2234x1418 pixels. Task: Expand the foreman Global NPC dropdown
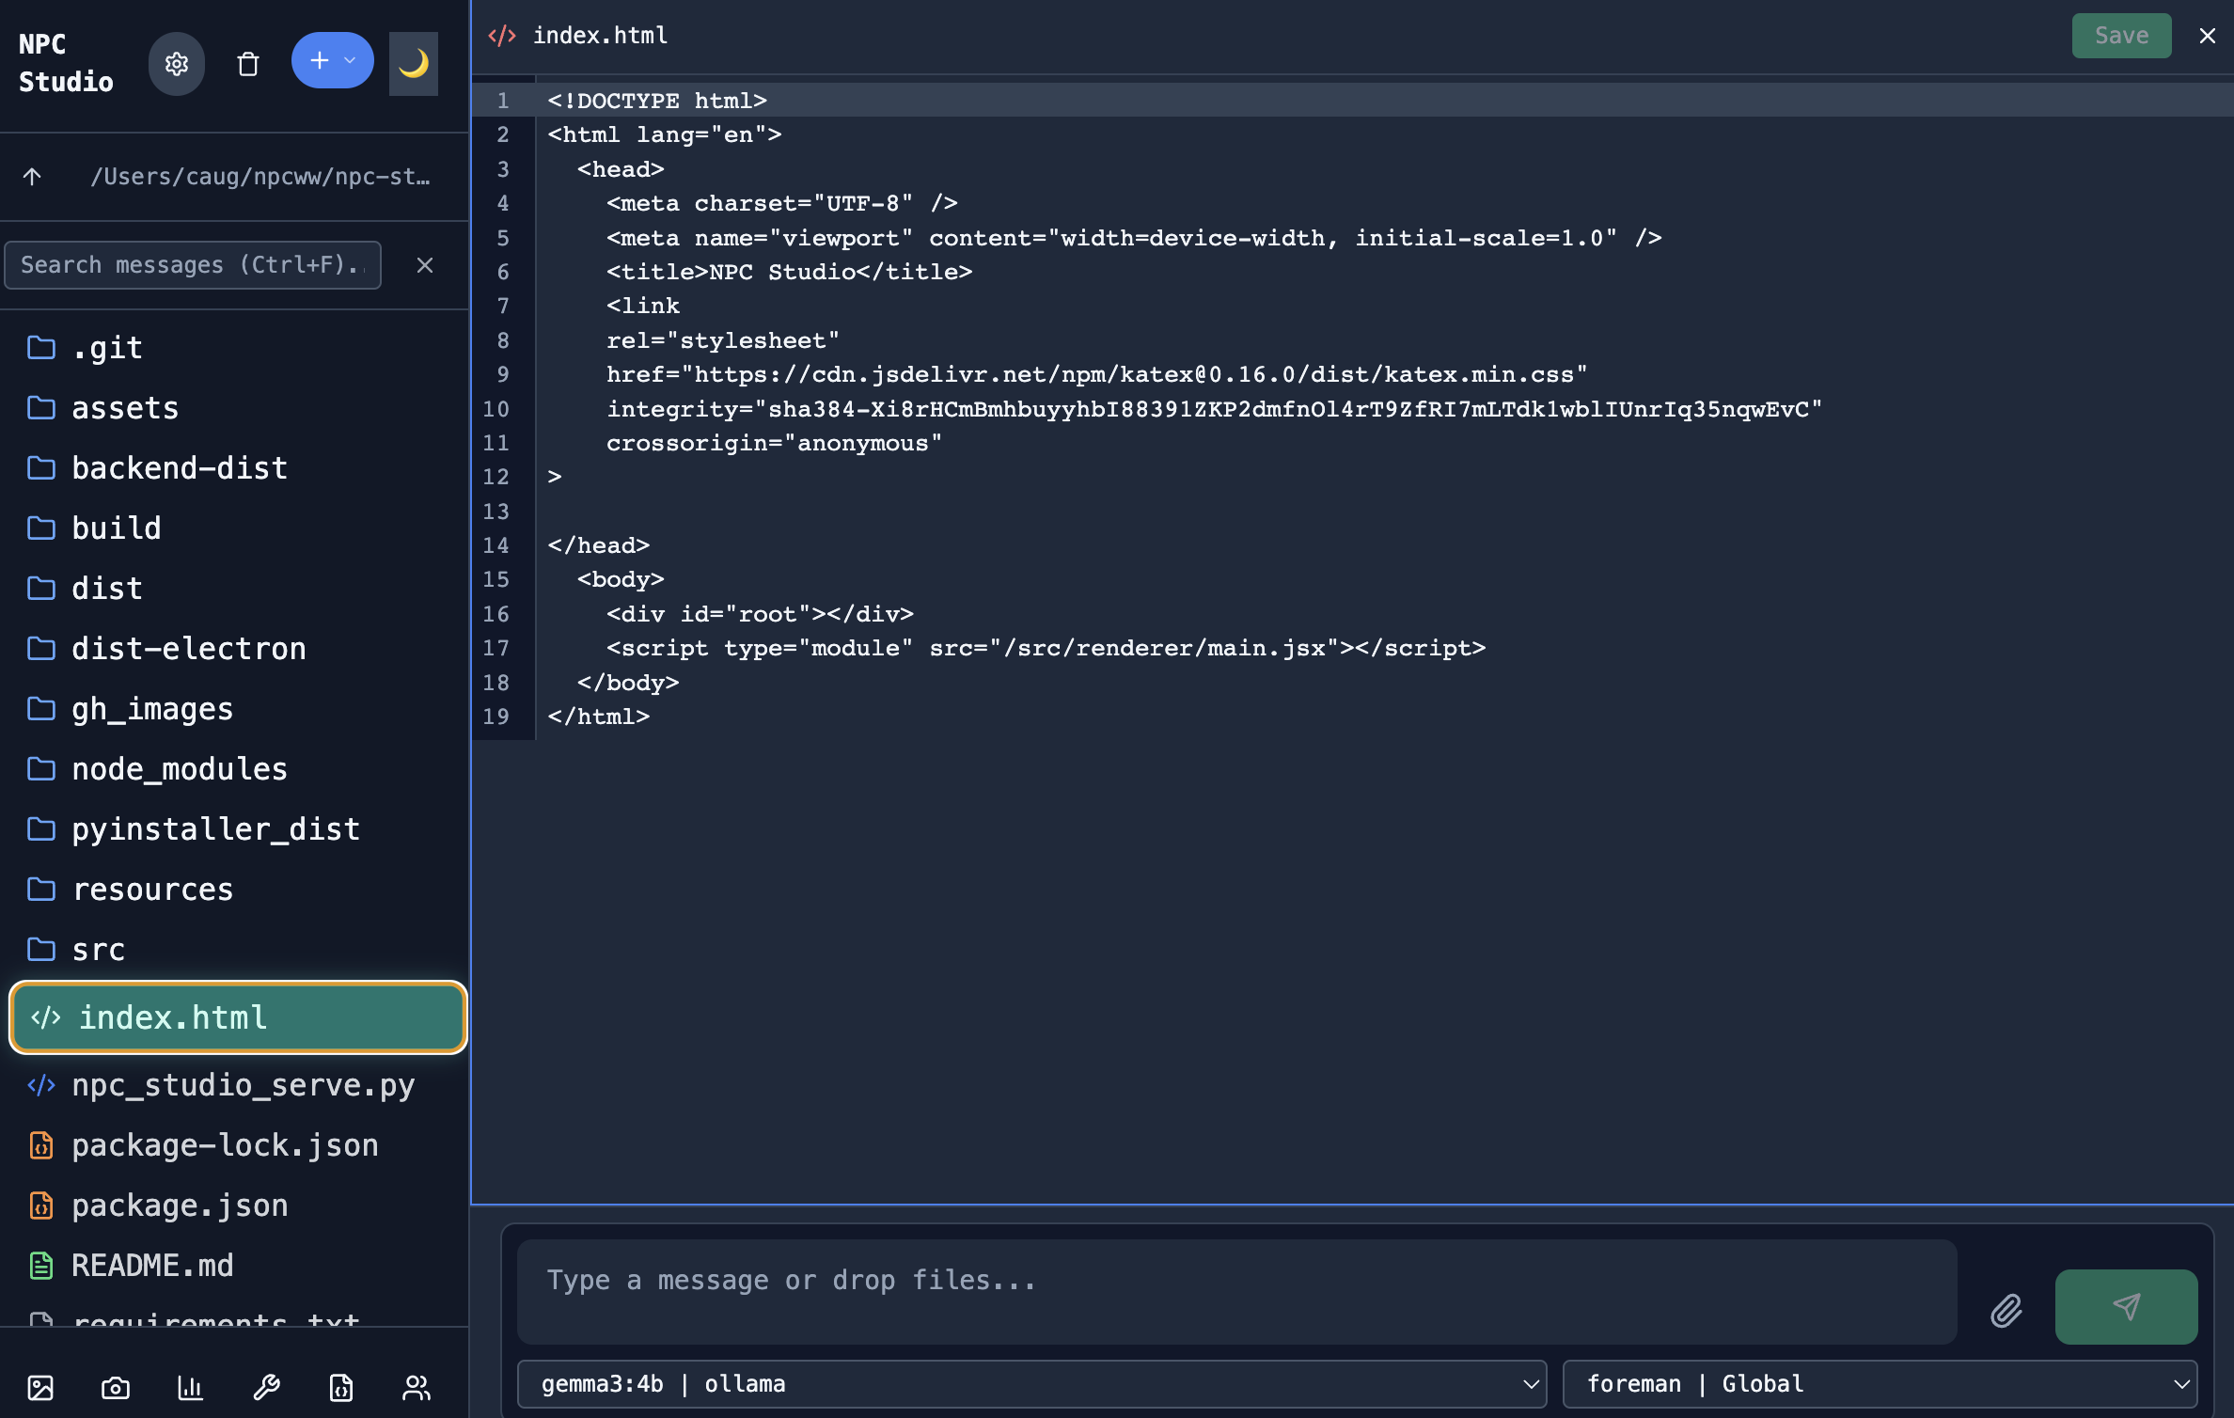1879,1384
